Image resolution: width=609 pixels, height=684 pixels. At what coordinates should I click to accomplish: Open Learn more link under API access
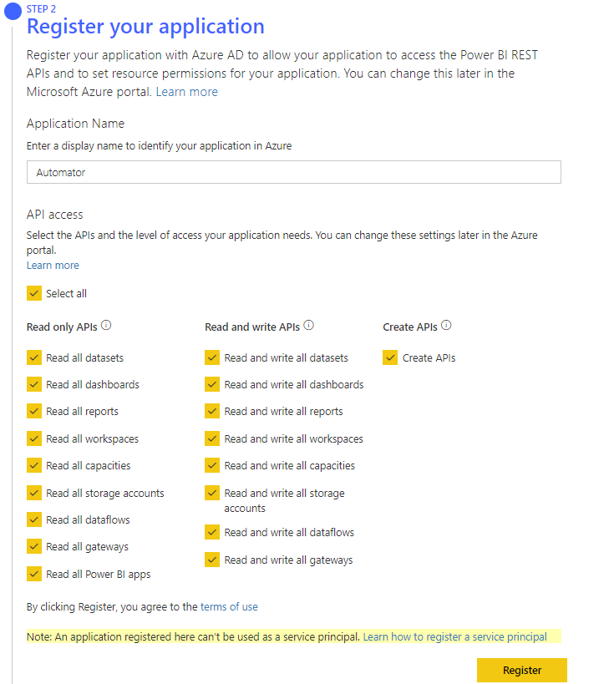click(53, 266)
